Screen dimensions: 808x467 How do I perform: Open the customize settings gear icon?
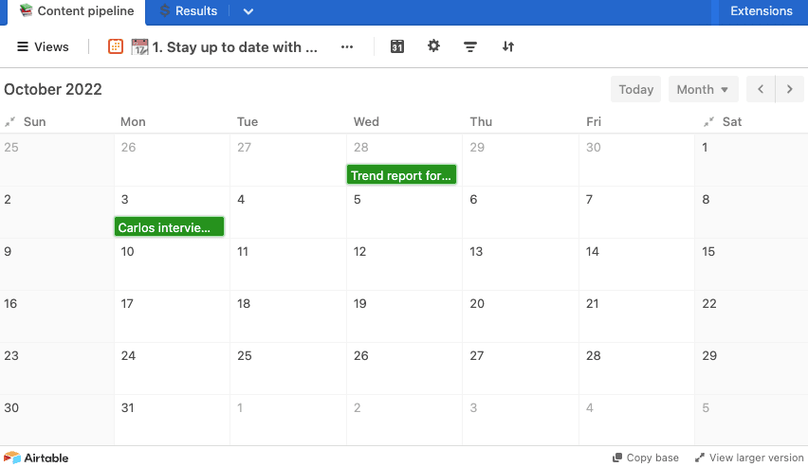434,46
